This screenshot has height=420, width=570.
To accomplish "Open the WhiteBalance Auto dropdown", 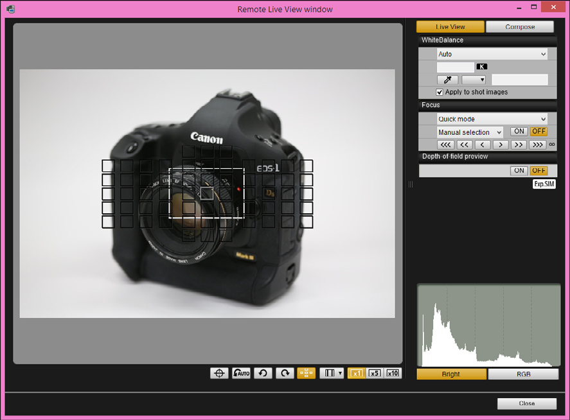I will (x=492, y=54).
